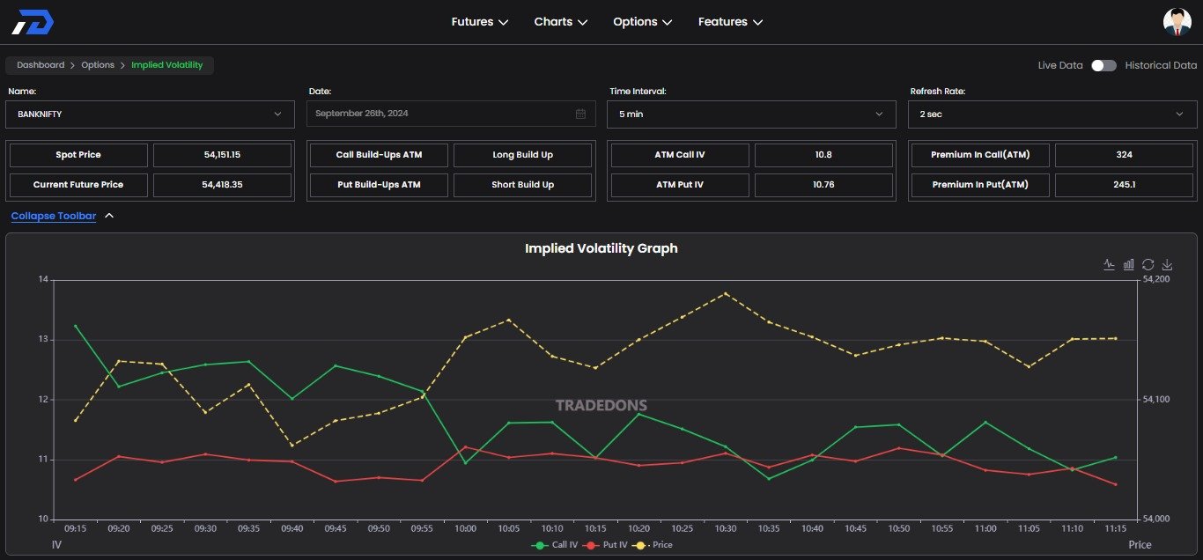This screenshot has height=560, width=1203.
Task: Expand the Time Interval 5 min dropdown
Action: (x=751, y=114)
